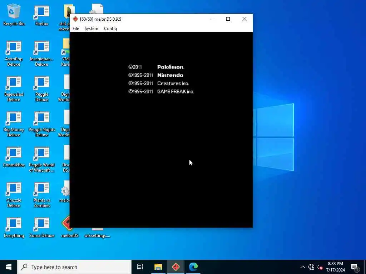
Task: Select the wfcsettings desktop file
Action: pos(97,233)
